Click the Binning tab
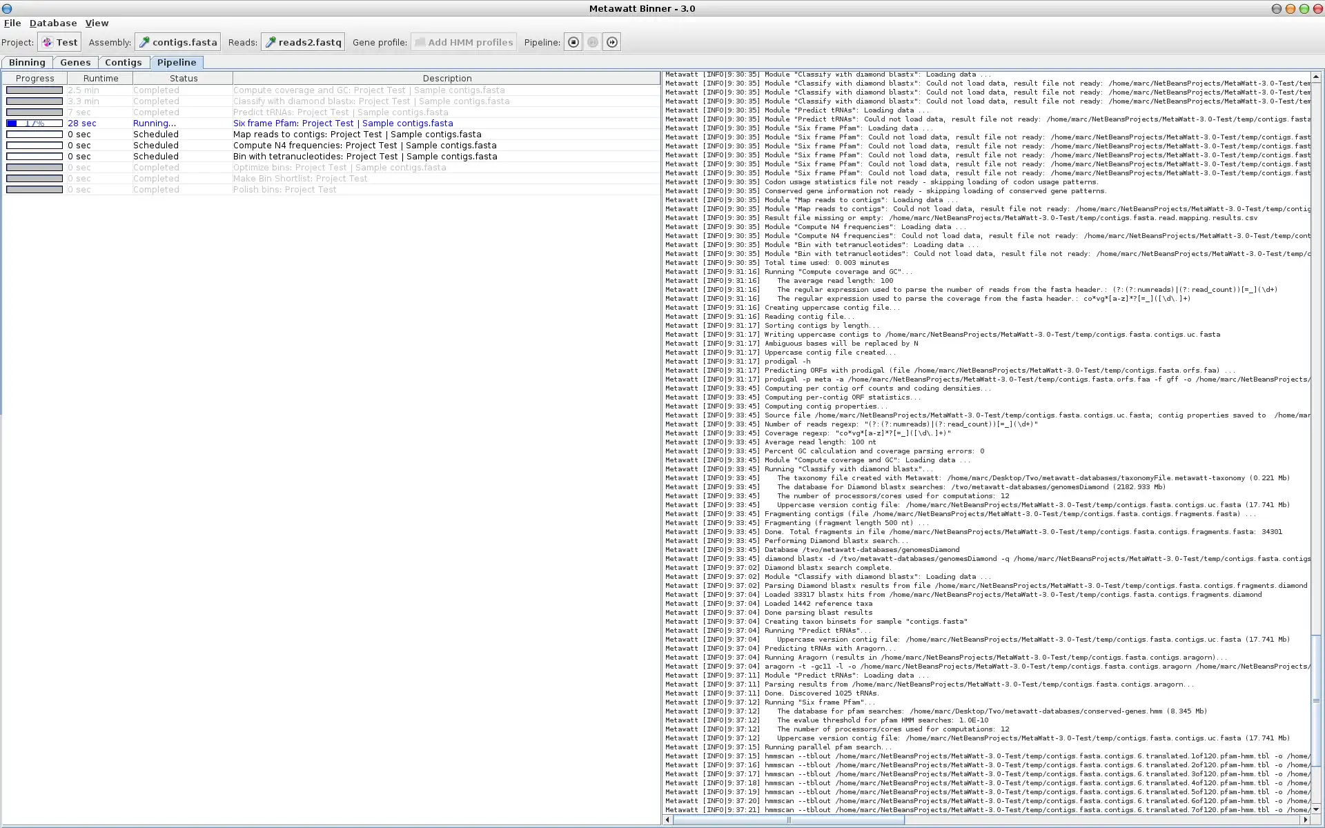 28,62
